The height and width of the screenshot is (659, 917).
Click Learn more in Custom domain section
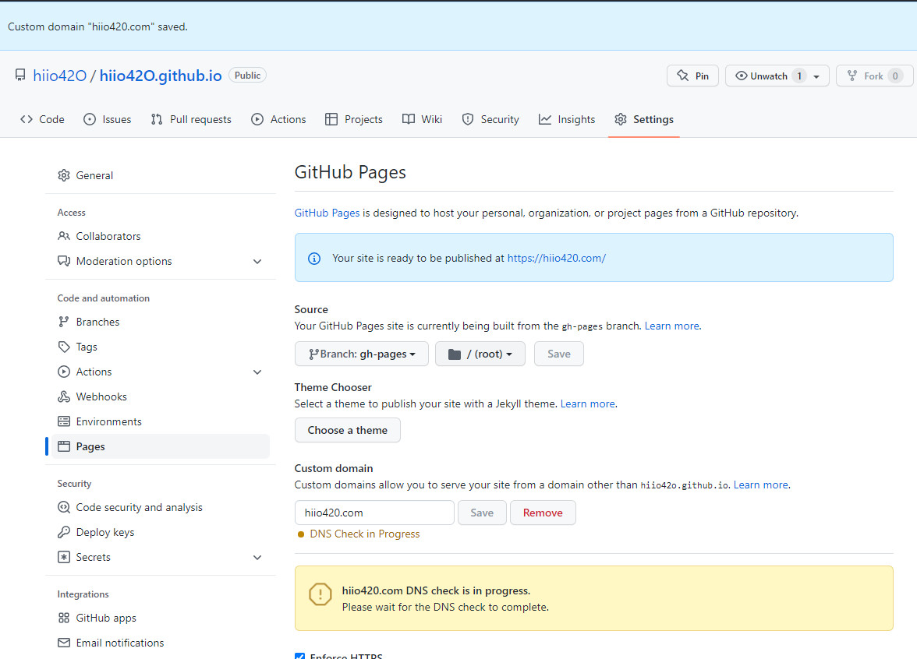pyautogui.click(x=761, y=485)
